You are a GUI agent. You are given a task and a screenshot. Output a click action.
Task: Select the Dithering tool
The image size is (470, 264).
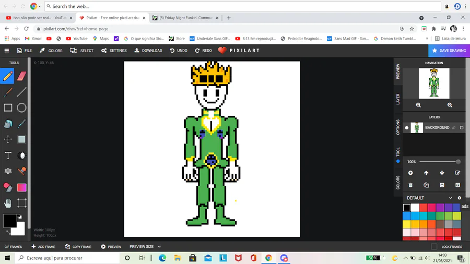coord(8,171)
